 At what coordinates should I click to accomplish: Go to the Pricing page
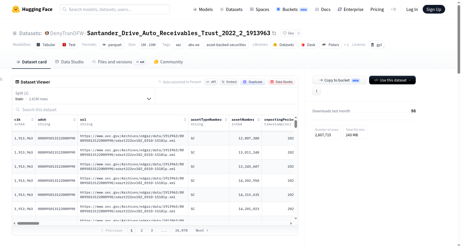377,10
